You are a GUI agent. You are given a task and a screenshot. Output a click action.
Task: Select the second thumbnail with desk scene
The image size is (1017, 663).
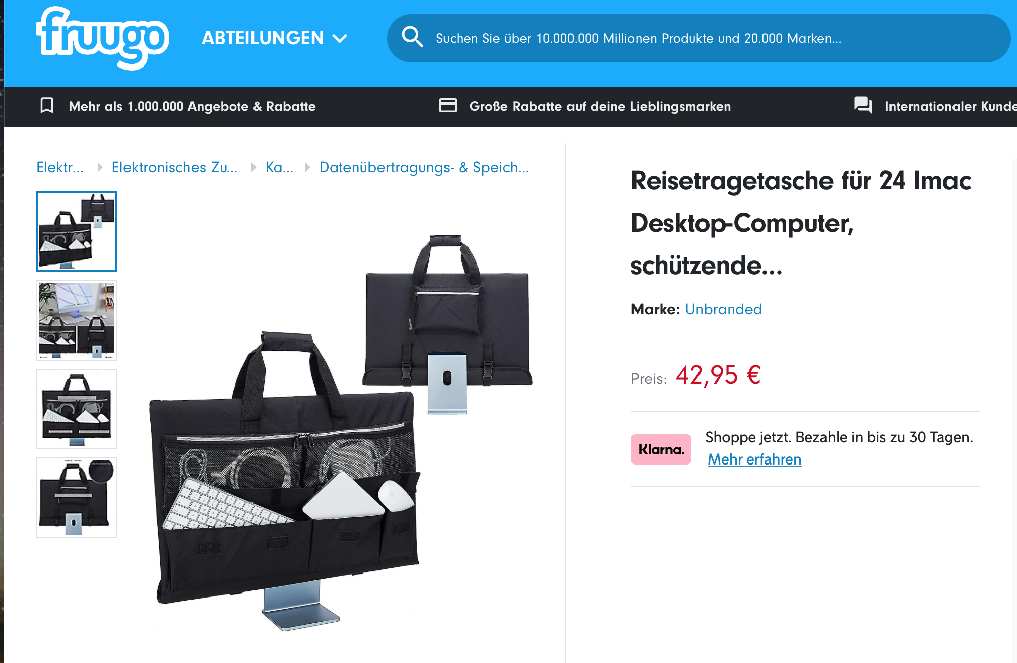77,320
